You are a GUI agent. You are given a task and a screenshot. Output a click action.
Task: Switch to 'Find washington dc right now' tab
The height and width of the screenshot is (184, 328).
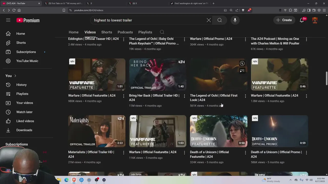tap(189, 3)
